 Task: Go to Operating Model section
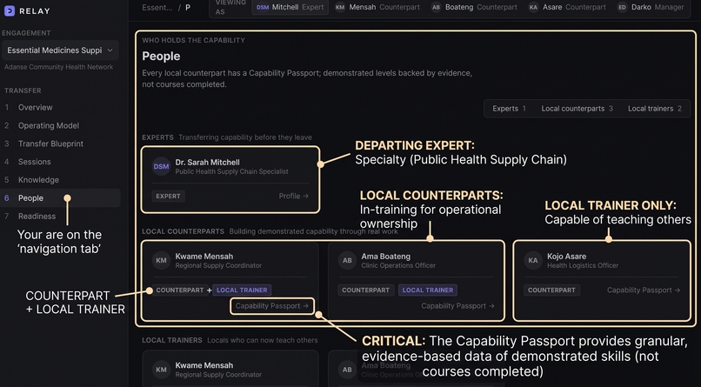[x=60, y=125]
